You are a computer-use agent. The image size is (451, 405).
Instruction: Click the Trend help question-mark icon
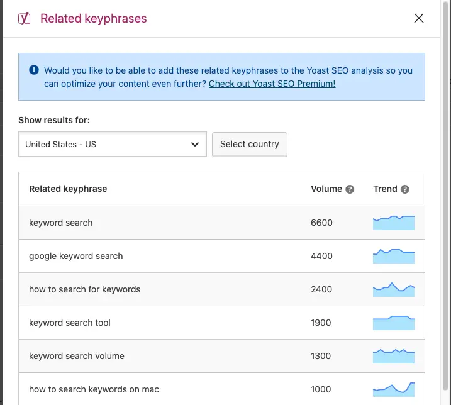pos(404,189)
